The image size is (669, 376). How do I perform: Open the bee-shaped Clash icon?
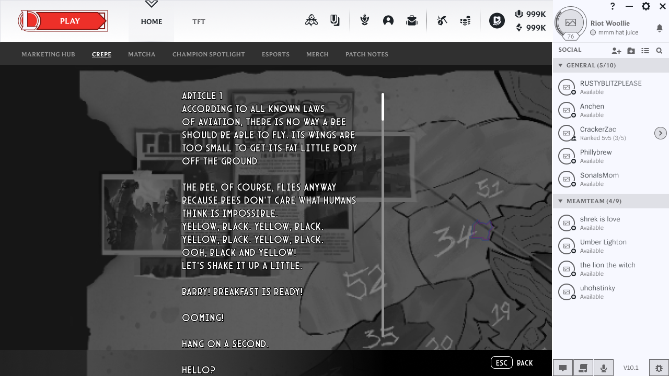tap(312, 21)
